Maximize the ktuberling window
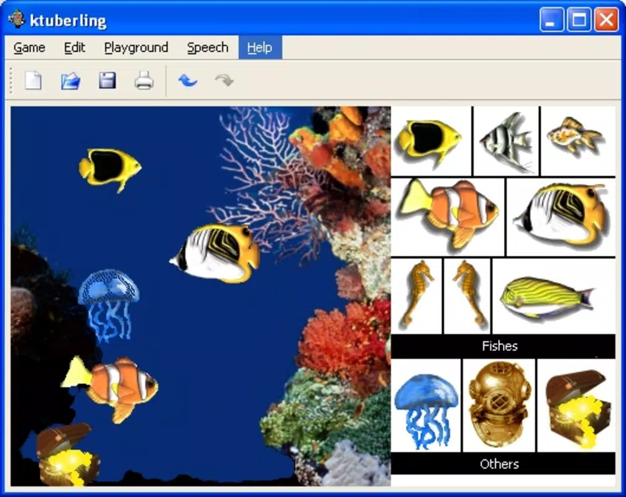The width and height of the screenshot is (626, 497). tap(579, 19)
